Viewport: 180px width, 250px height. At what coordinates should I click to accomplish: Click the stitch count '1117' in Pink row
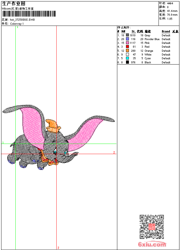132,43
